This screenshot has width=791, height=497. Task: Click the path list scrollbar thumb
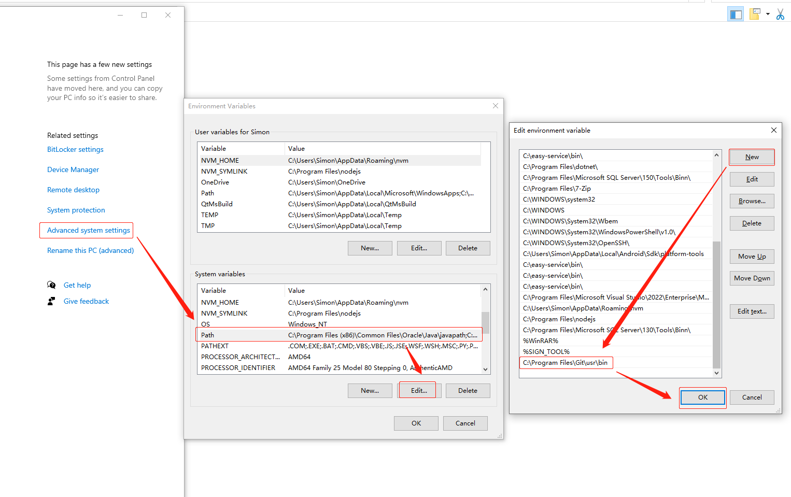(716, 305)
